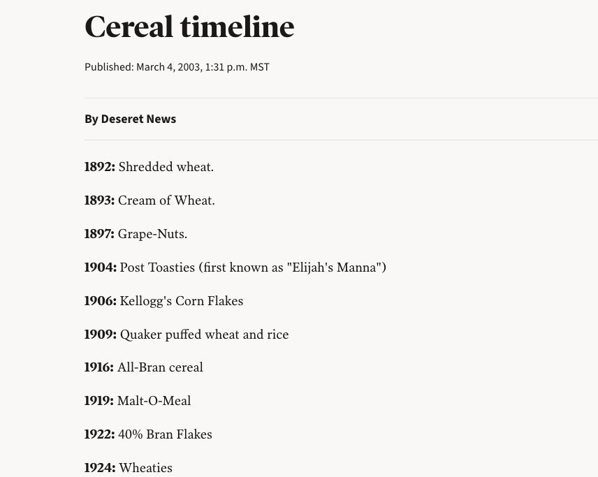Screen dimensions: 598x477
Task: Open the Deseret News byline link
Action: coord(138,119)
